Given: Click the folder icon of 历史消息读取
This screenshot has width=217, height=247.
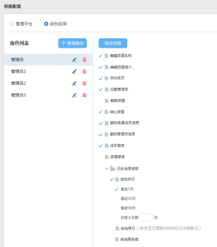Looking at the screenshot, I should coord(113,169).
